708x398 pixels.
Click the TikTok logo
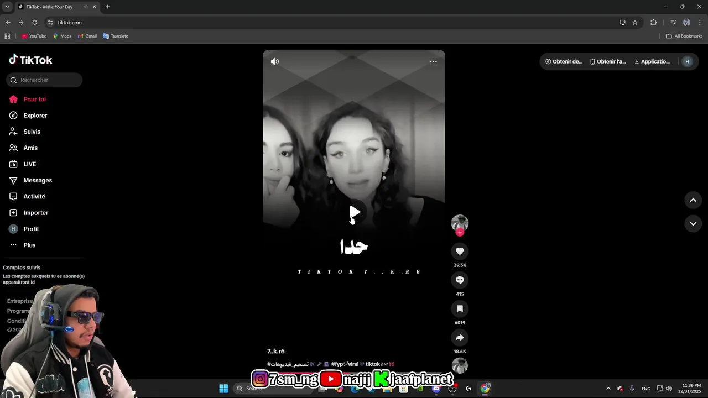pos(30,60)
